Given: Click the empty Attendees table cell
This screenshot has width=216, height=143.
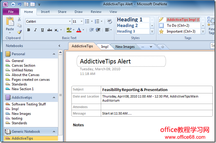Looking at the screenshot, I should click(157, 107).
